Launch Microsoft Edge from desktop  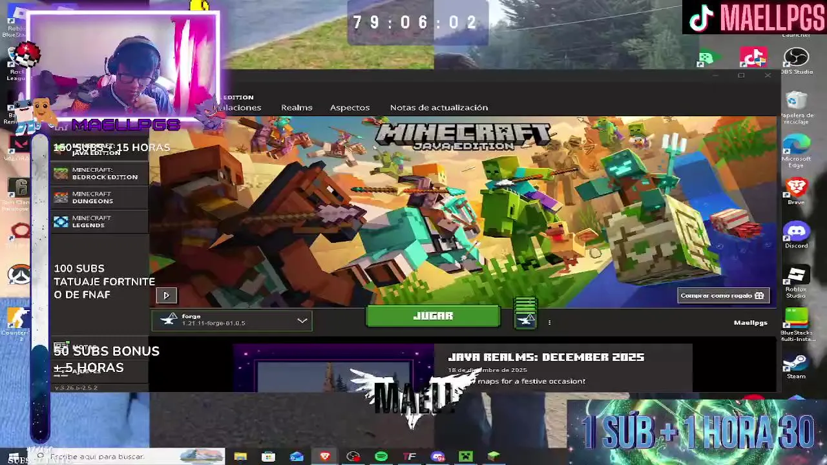tap(796, 151)
